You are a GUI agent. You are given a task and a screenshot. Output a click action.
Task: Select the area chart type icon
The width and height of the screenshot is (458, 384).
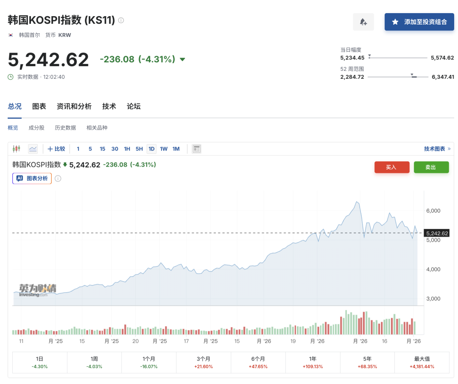tap(33, 149)
